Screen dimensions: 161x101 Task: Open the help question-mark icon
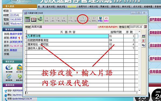(x=40, y=19)
